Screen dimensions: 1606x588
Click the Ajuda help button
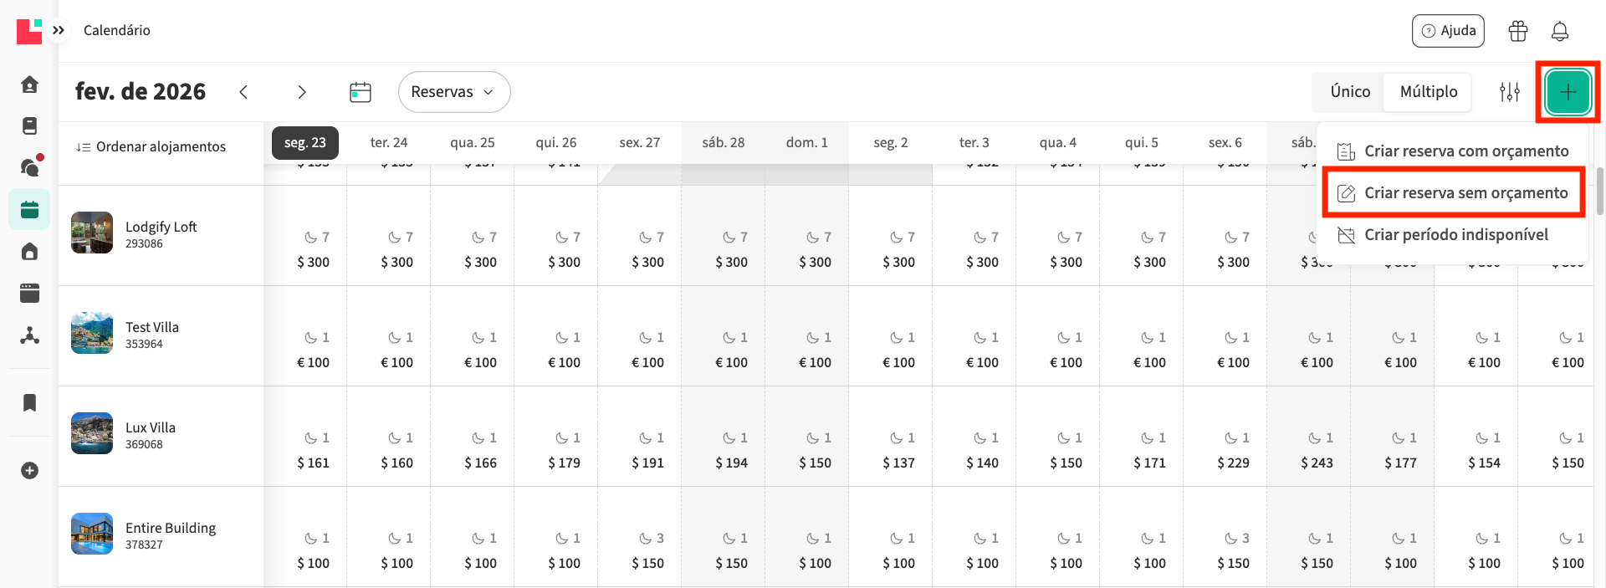1448,31
